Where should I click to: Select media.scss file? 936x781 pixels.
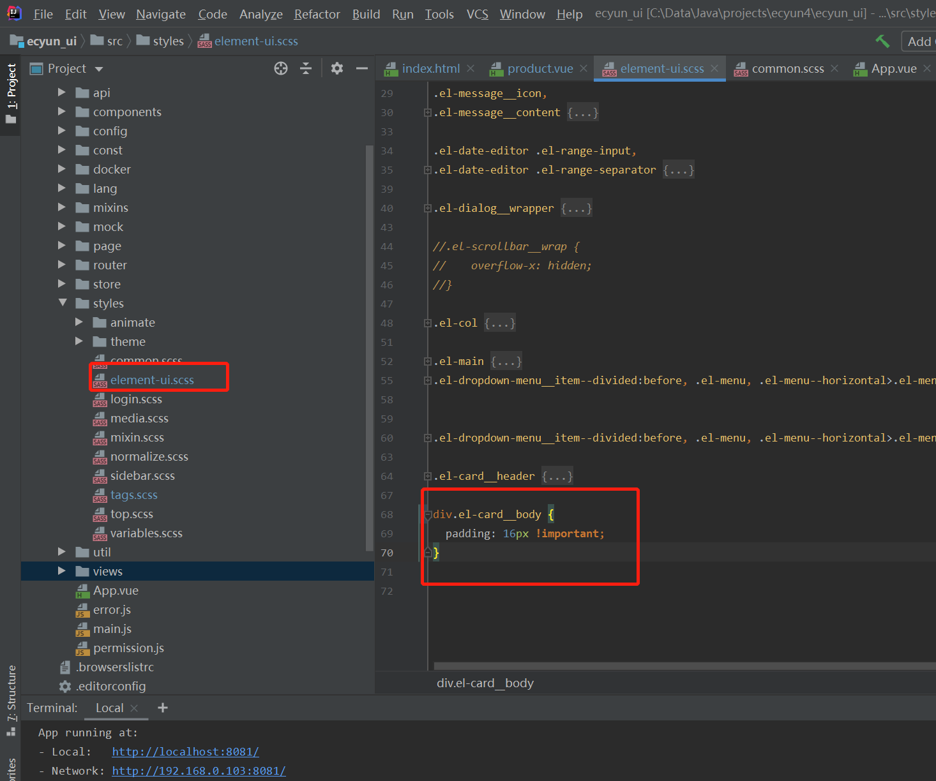pyautogui.click(x=139, y=418)
